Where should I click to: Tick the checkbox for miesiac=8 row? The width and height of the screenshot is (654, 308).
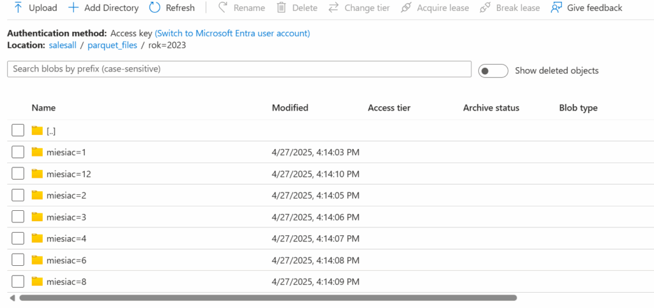(18, 281)
